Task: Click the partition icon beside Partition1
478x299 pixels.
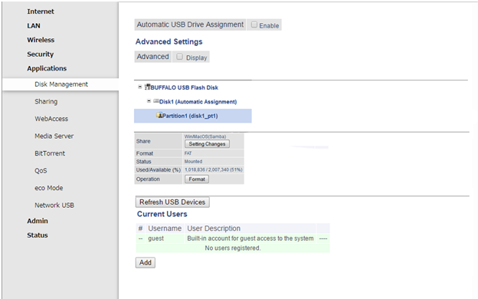Action: tap(159, 115)
